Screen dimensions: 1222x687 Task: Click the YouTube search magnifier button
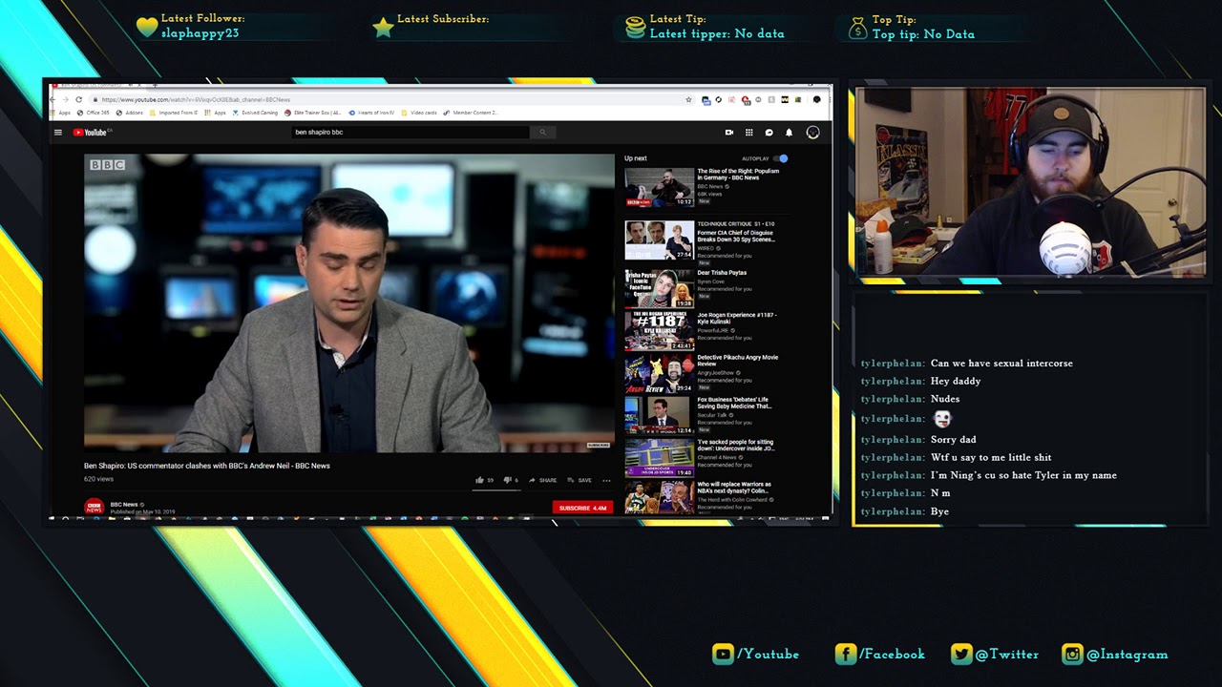tap(542, 133)
